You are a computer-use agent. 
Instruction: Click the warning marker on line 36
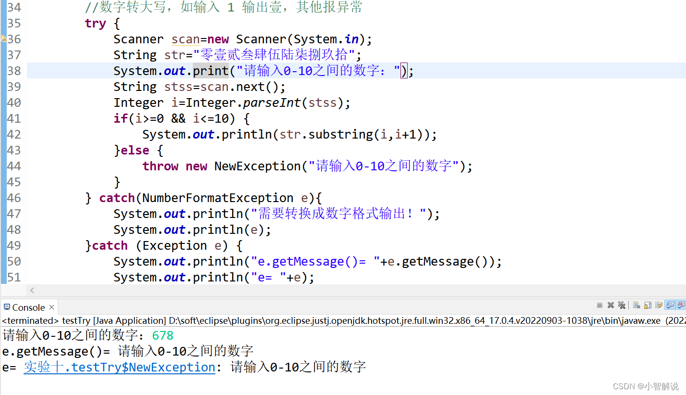coord(3,39)
